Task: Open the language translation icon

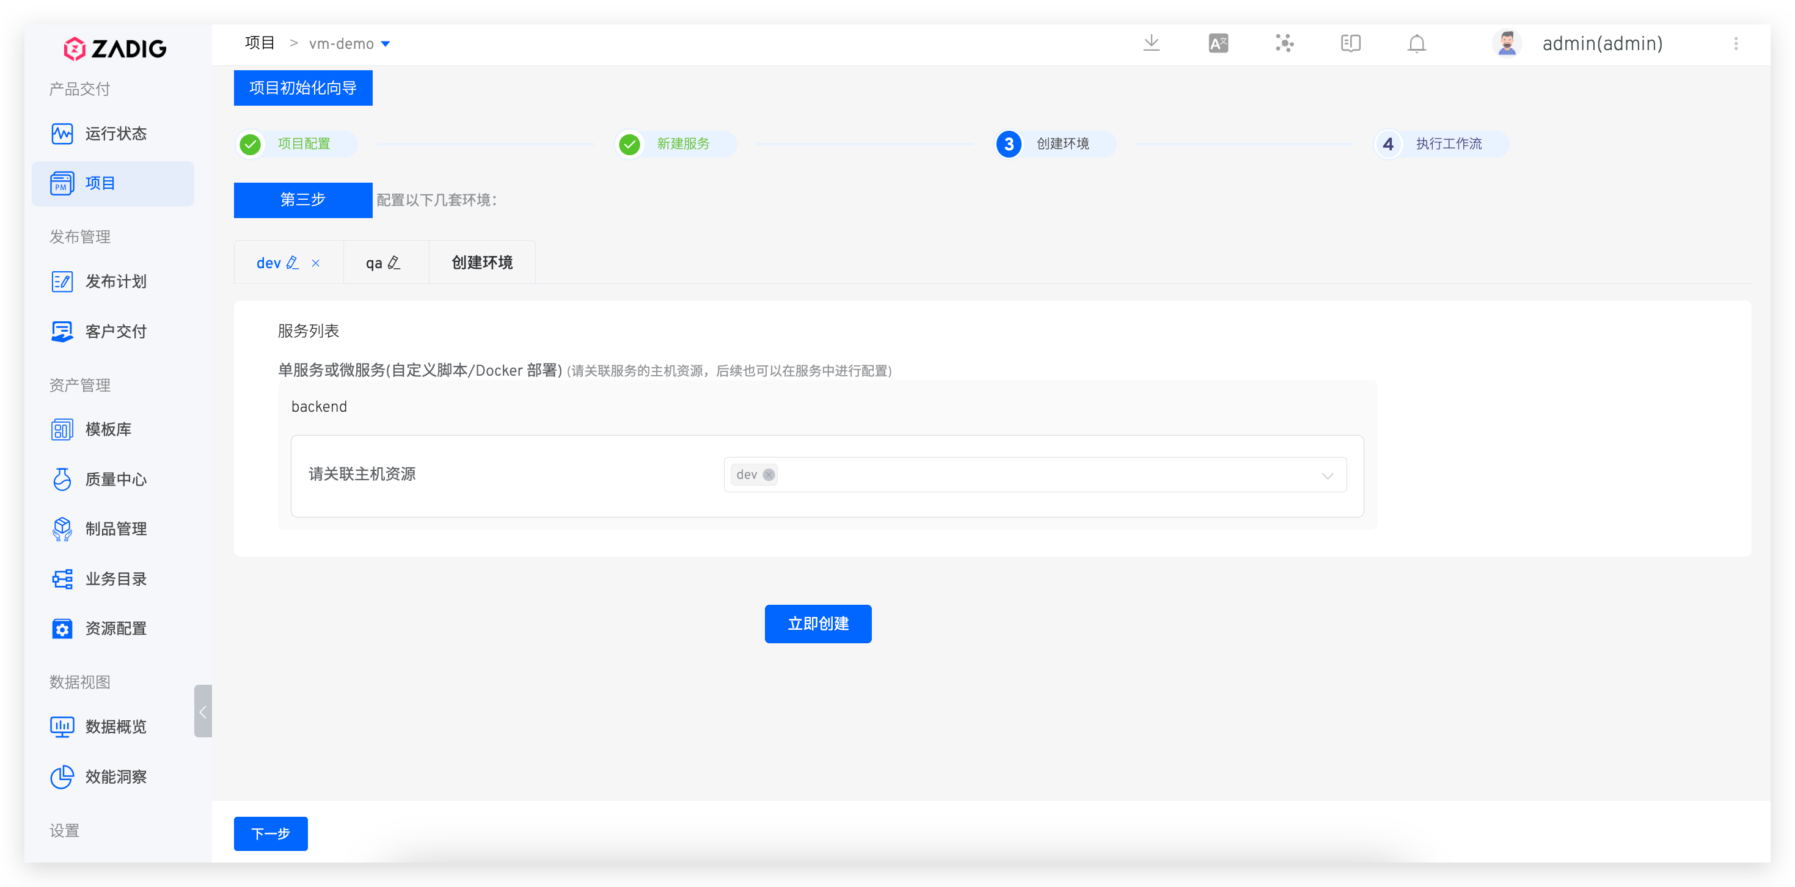Action: pos(1218,43)
